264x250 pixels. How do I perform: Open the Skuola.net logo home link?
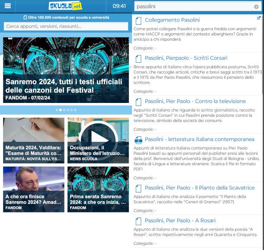tap(65, 6)
